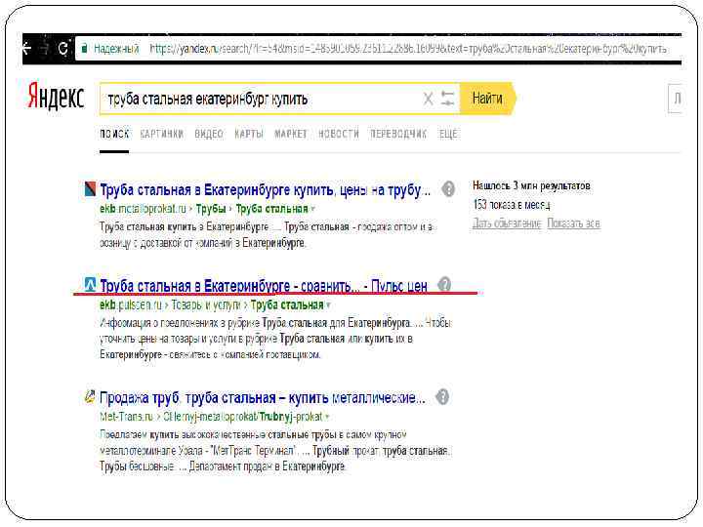The width and height of the screenshot is (703, 527).
Task: Expand the arrow after Met-Trans.ru breadcrumb
Action: tap(327, 418)
